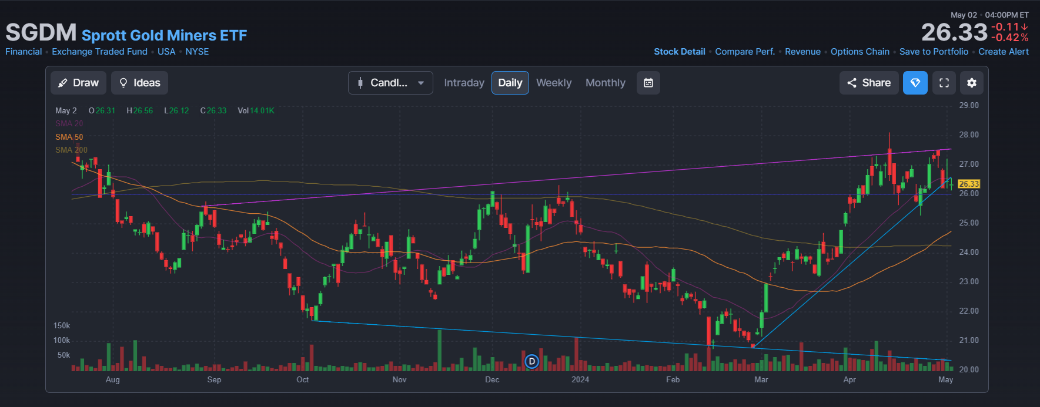The image size is (1040, 407).
Task: Open the Candlestick chart type dropdown
Action: click(x=390, y=83)
